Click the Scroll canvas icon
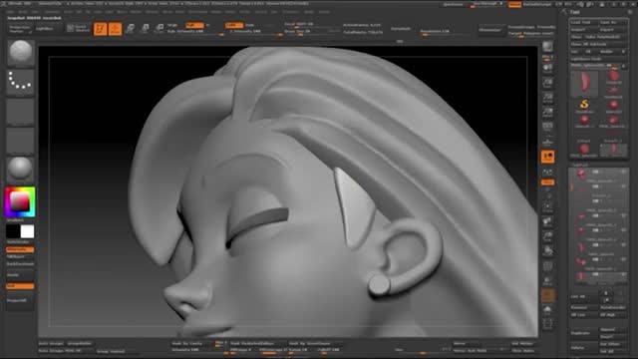The image size is (638, 359). [x=547, y=69]
